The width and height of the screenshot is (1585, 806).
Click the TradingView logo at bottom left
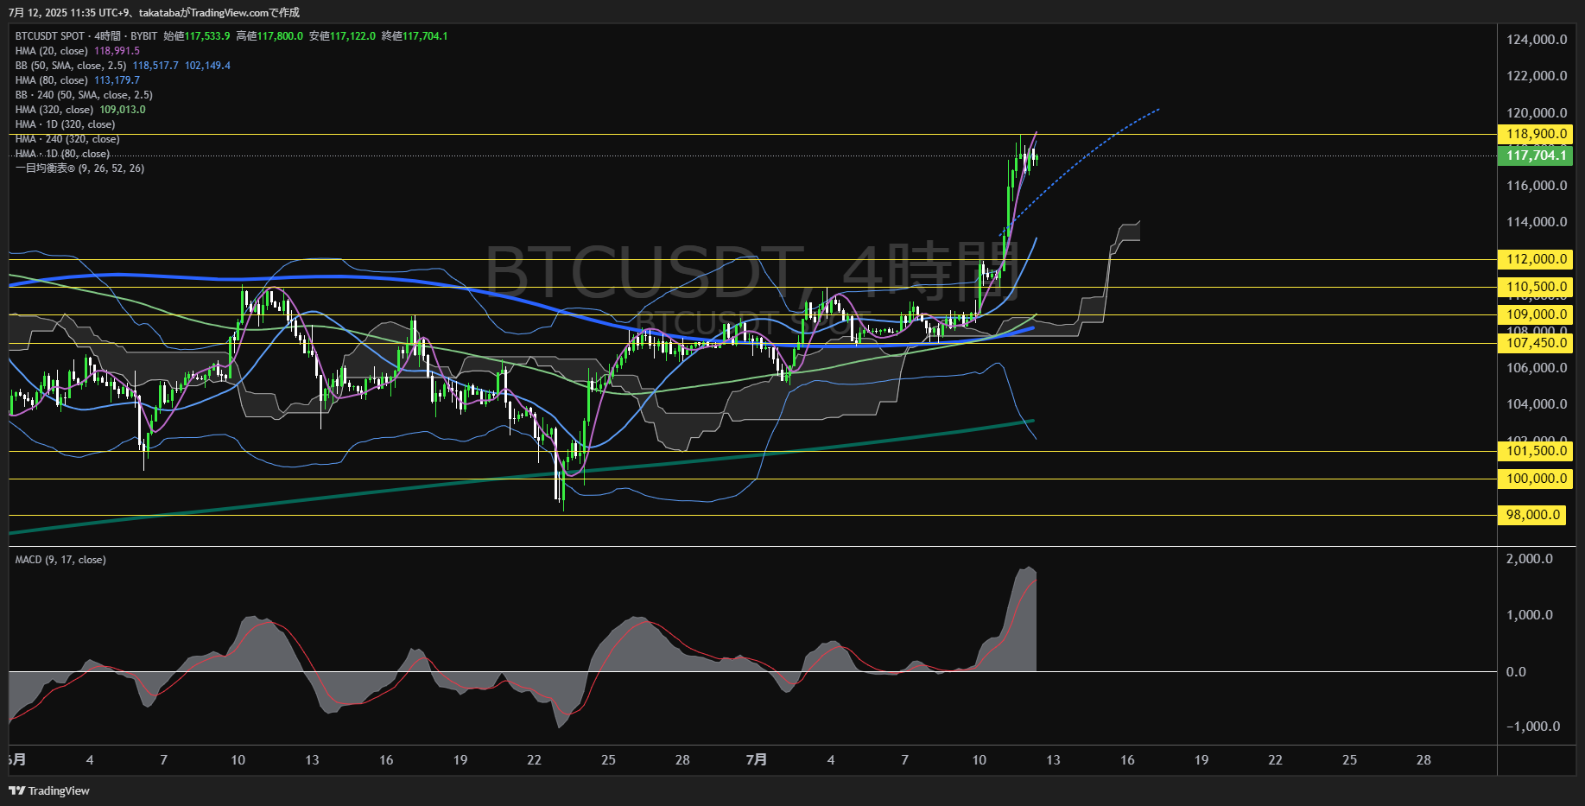tap(49, 790)
